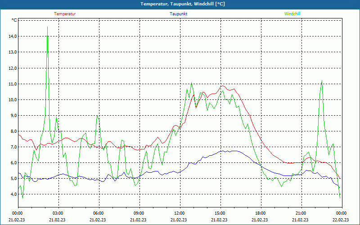This screenshot has width=360, height=225.
Task: Select the blue 'Taupunkt' legend label
Action: (178, 14)
